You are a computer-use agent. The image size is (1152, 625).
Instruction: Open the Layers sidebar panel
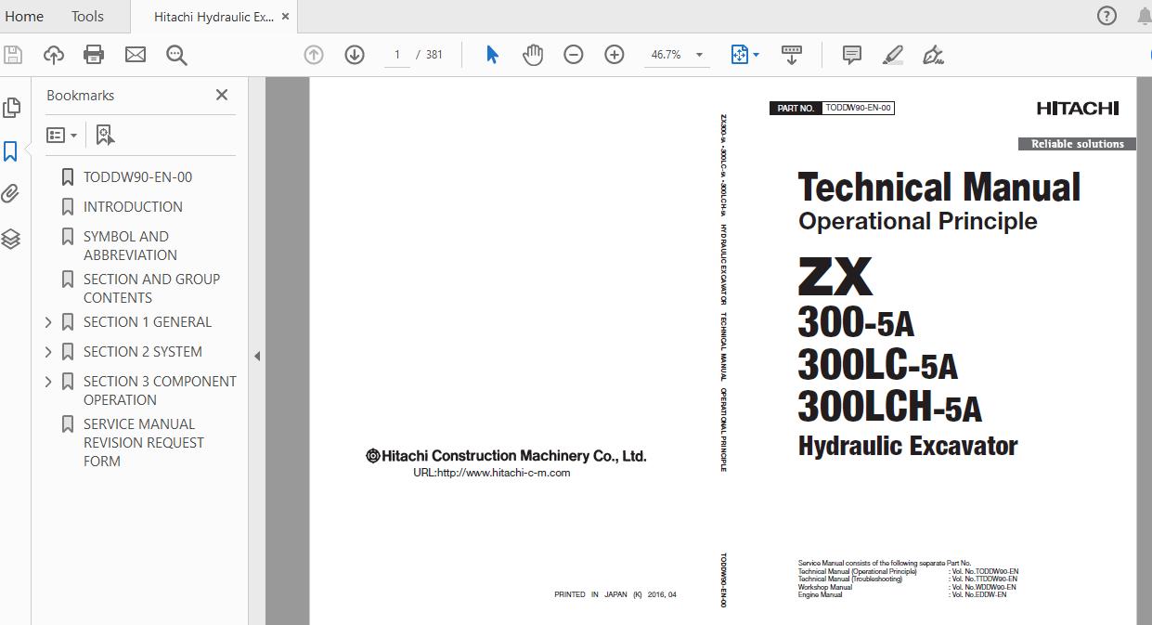[x=11, y=239]
